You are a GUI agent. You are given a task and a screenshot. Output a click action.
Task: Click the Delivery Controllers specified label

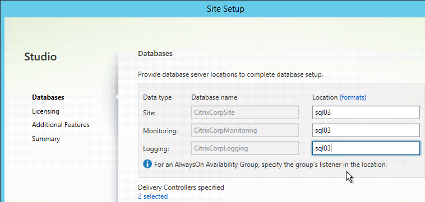pos(181,187)
